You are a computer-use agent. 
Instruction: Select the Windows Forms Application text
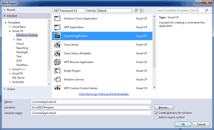pyautogui.click(x=81, y=18)
